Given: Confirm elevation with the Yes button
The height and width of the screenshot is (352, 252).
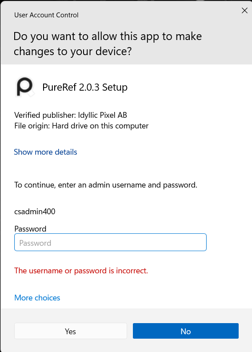Looking at the screenshot, I should pyautogui.click(x=71, y=331).
